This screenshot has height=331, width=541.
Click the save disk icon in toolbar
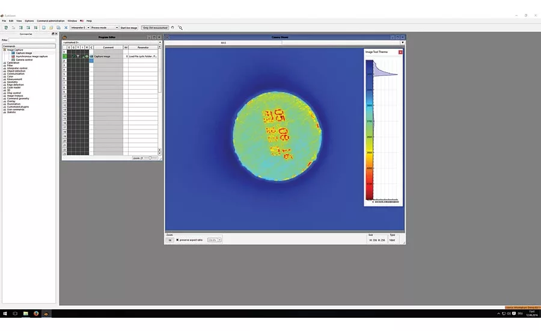point(58,28)
